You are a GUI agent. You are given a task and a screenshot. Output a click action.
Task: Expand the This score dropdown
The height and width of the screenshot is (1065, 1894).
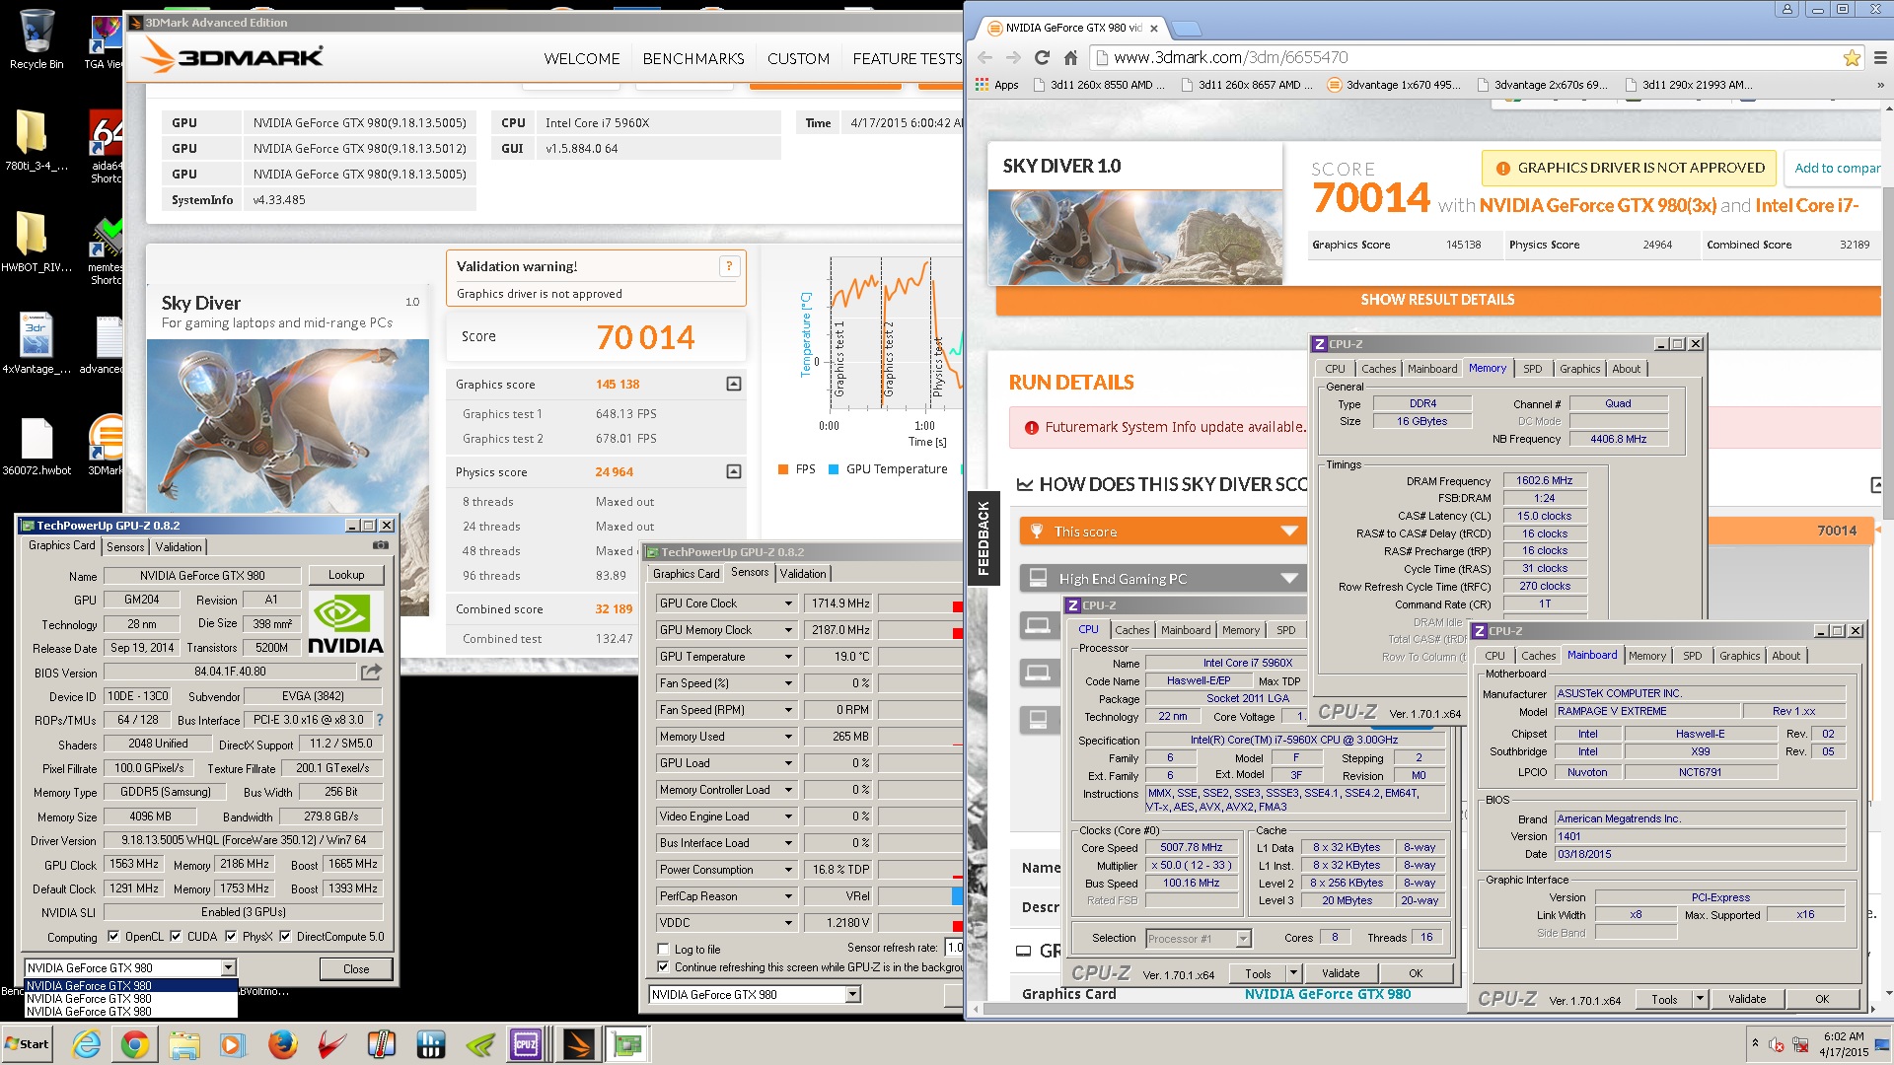[x=1288, y=532]
